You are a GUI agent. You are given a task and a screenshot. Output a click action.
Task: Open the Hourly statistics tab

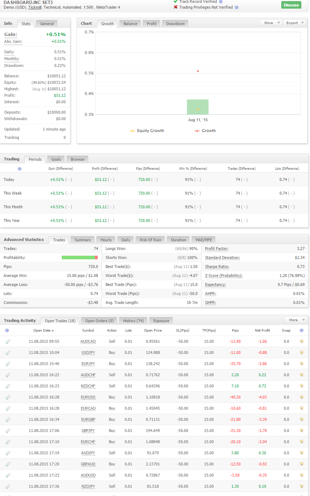coord(106,240)
